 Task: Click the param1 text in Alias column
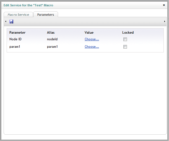[x=52, y=47]
